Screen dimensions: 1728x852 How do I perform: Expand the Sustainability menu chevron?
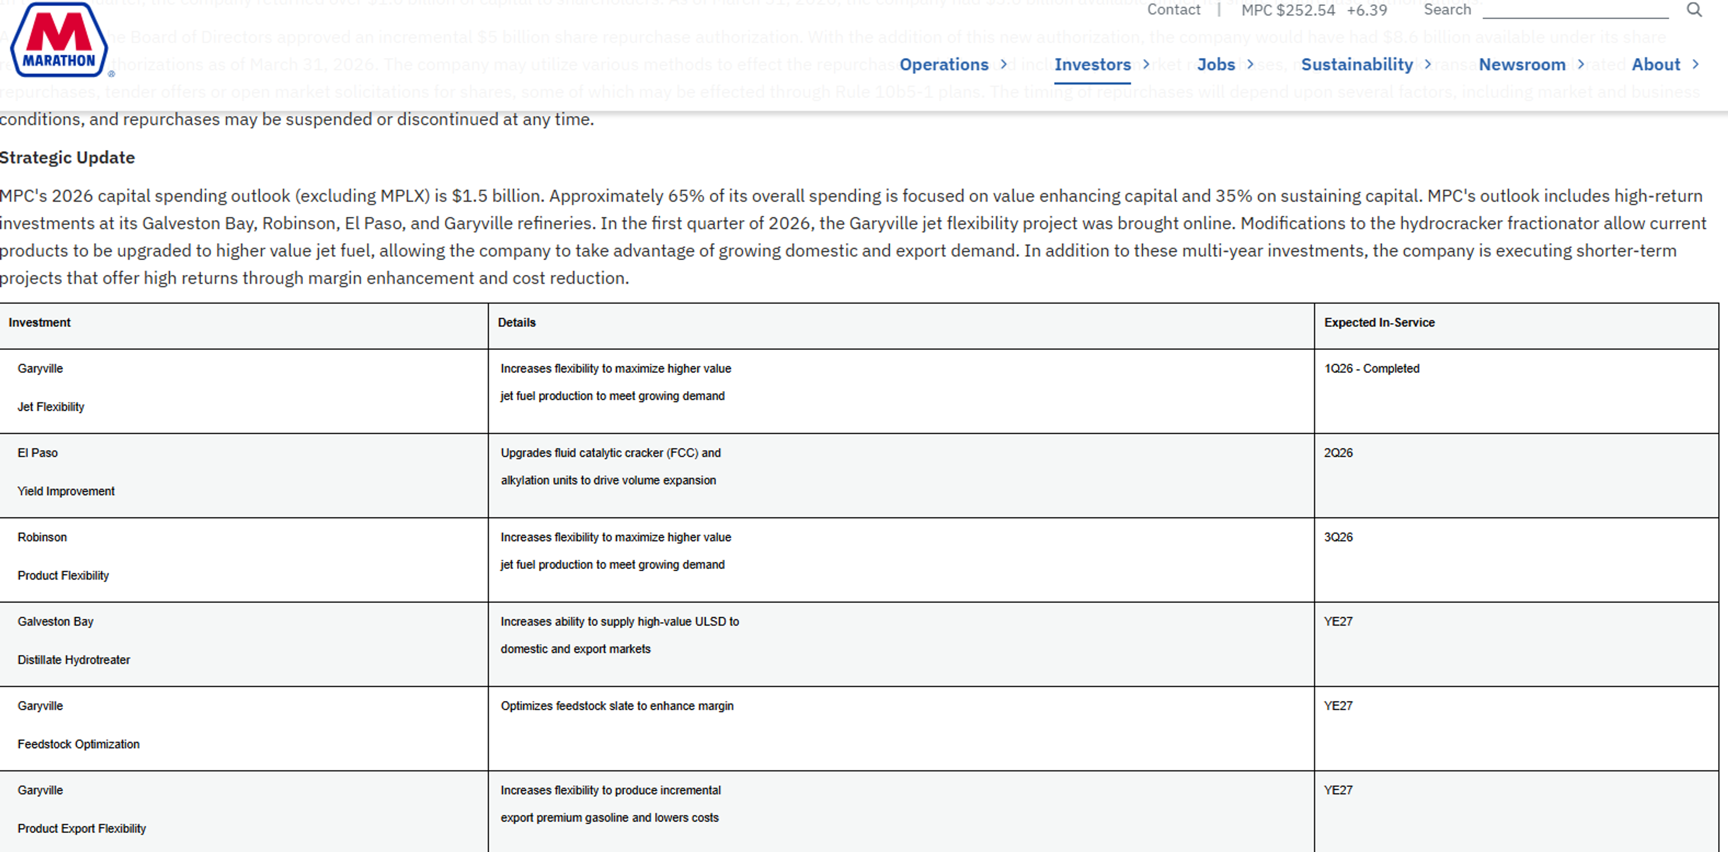point(1428,64)
